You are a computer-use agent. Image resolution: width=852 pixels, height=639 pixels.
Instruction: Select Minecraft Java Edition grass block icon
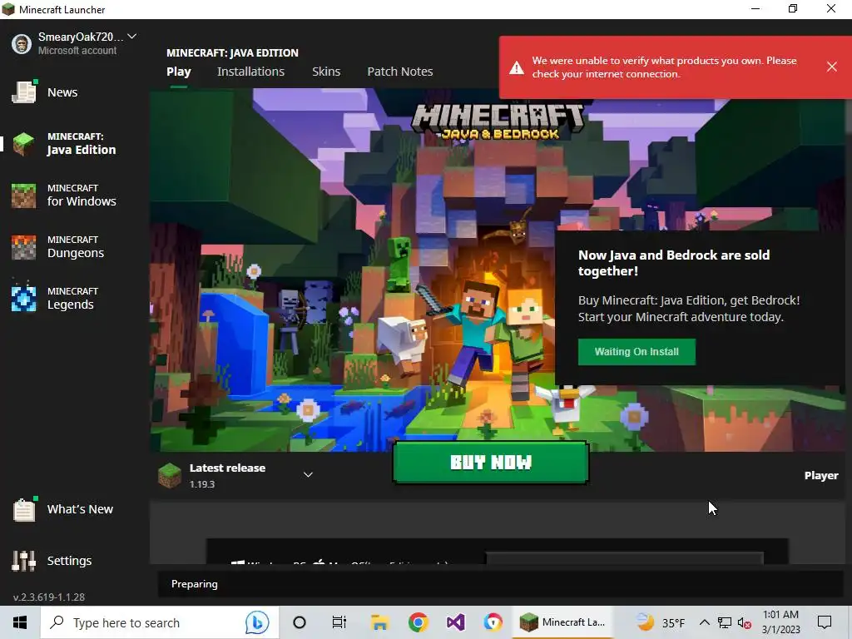click(24, 144)
